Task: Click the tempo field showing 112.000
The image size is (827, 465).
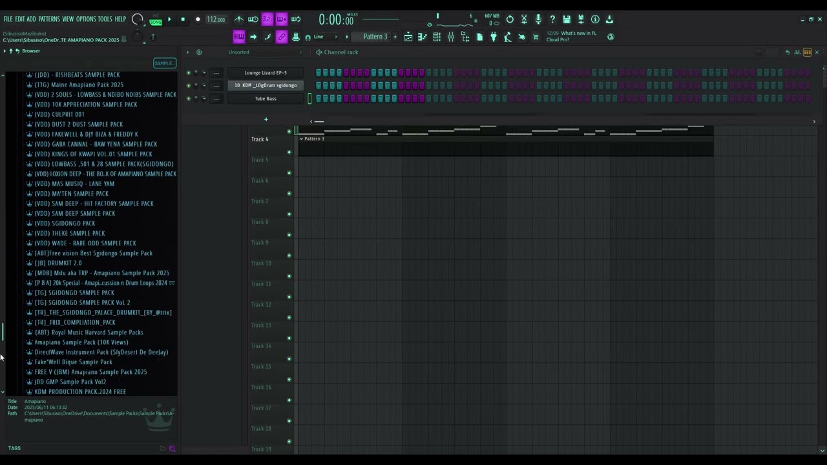Action: click(216, 19)
